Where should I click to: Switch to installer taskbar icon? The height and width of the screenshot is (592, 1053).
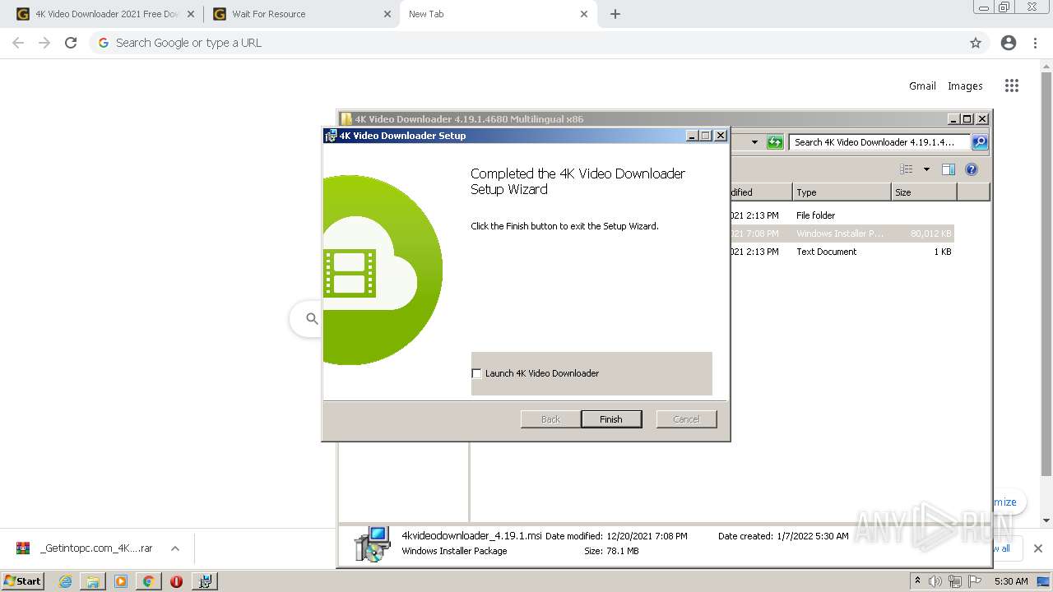(205, 581)
